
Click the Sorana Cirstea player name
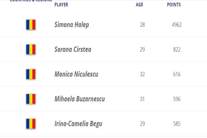coord(73,49)
